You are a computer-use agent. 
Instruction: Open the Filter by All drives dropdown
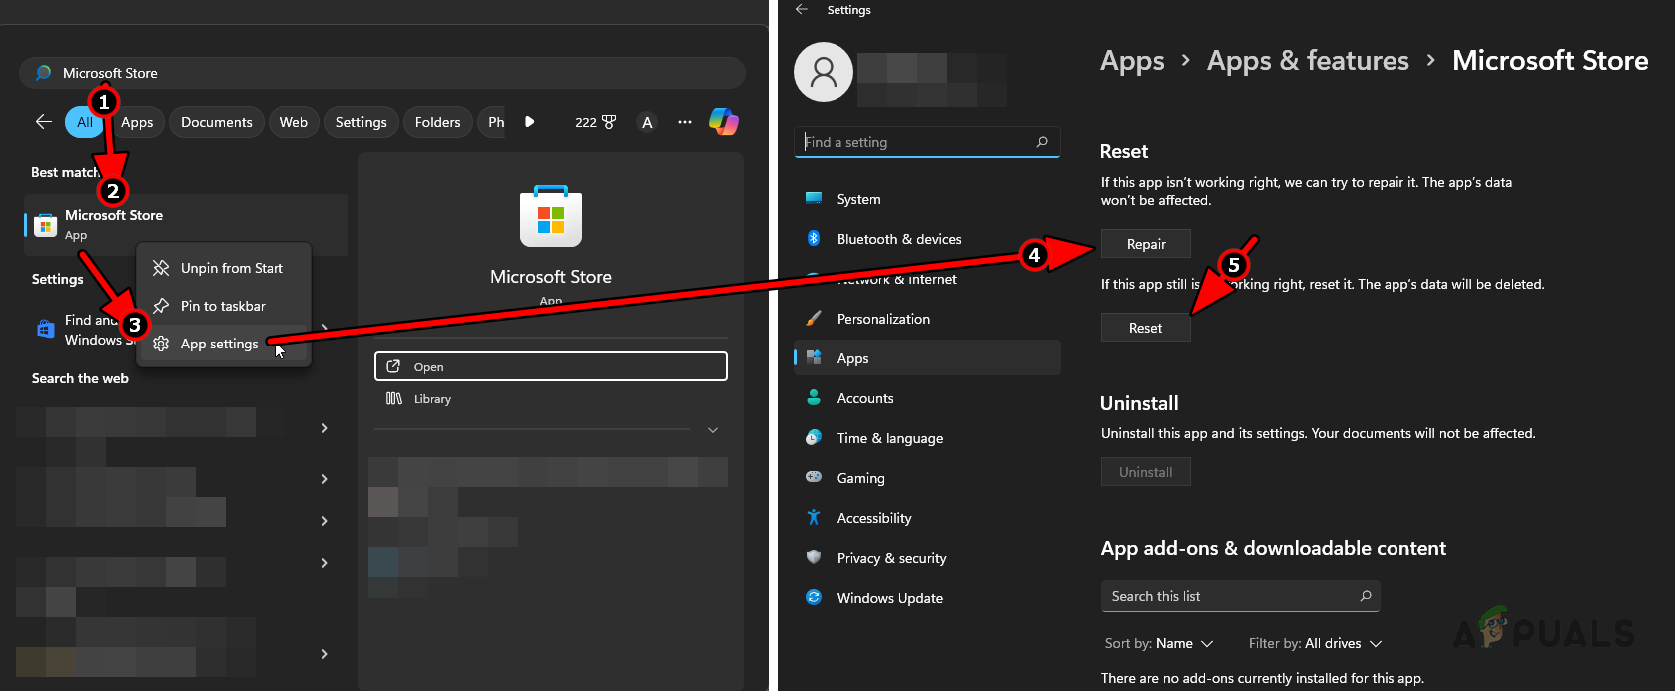click(1316, 644)
